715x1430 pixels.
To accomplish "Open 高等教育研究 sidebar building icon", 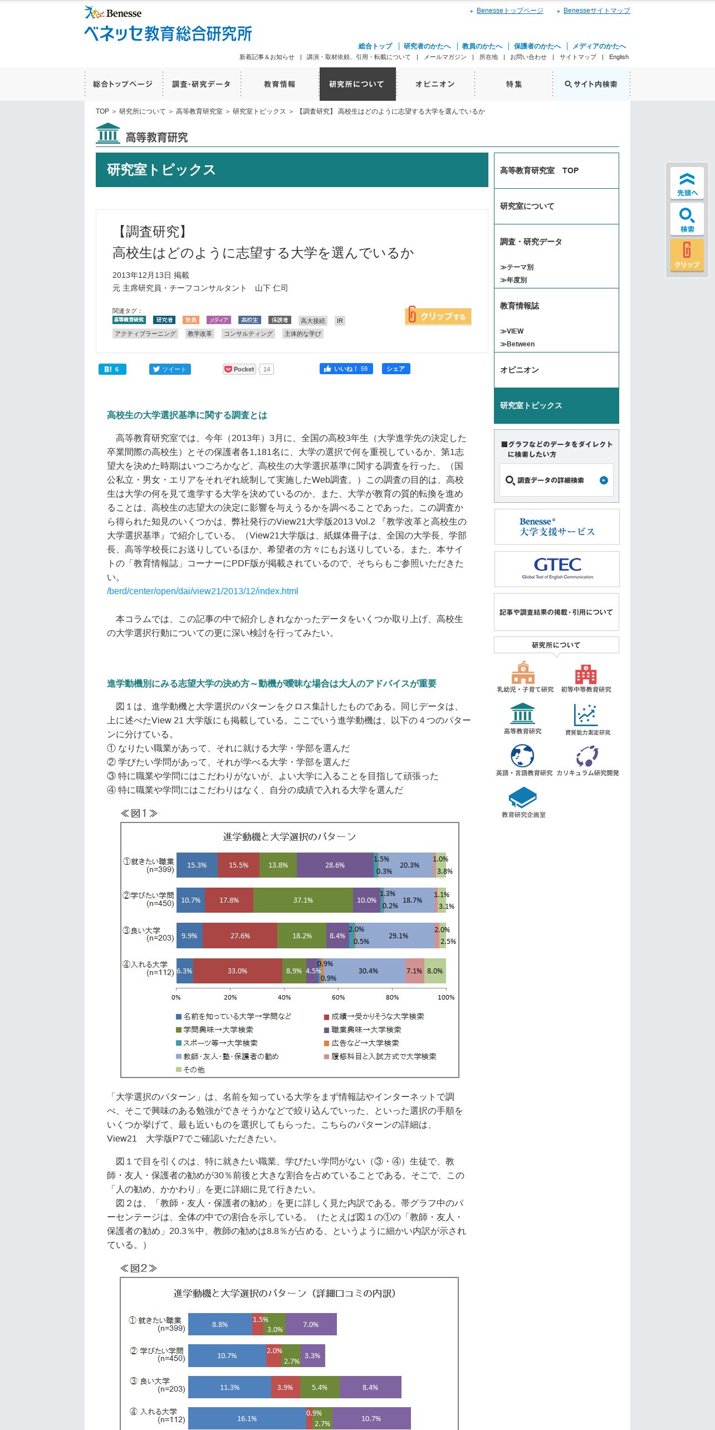I will [x=522, y=718].
